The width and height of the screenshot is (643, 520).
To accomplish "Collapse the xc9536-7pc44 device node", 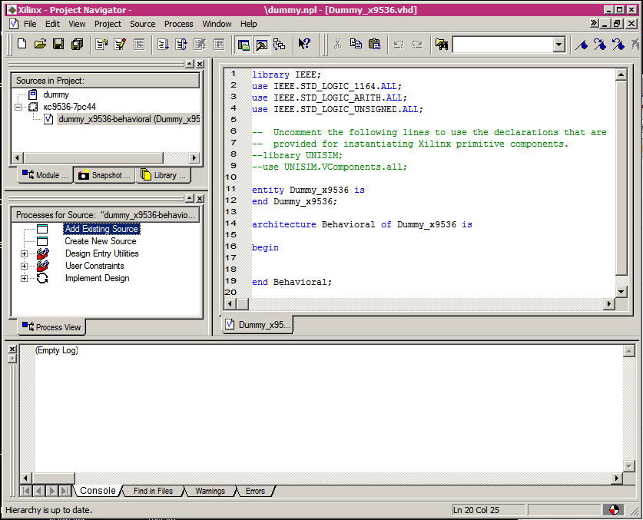I will (x=18, y=107).
